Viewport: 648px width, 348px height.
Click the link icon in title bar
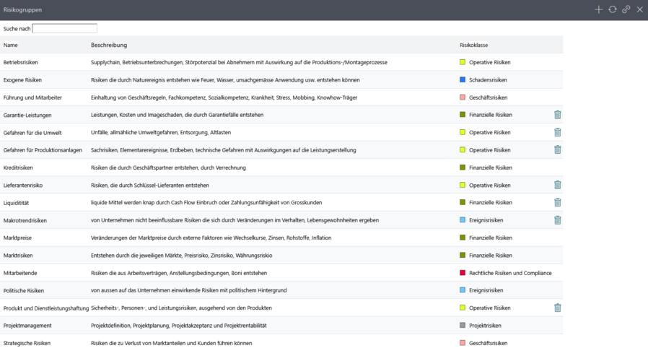tap(626, 9)
